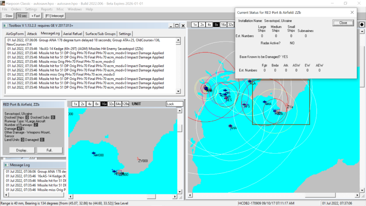Set unit map zoom to 4x
Image resolution: width=366 pixels, height=206 pixels.
90,104
